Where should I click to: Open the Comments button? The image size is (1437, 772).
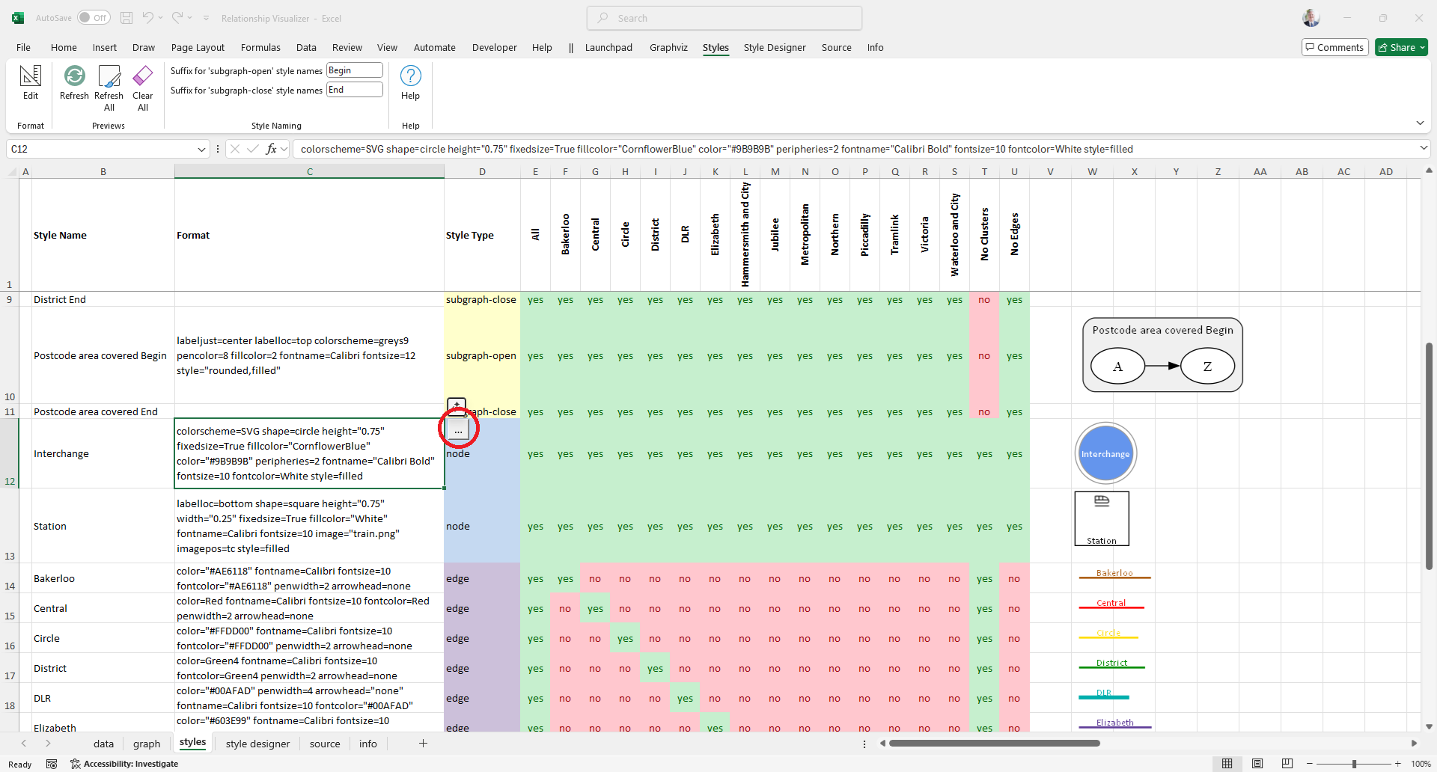tap(1334, 48)
